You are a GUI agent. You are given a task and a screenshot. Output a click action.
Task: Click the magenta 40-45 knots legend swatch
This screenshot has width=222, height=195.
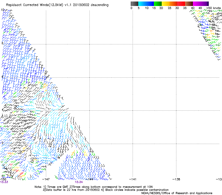(197, 4)
